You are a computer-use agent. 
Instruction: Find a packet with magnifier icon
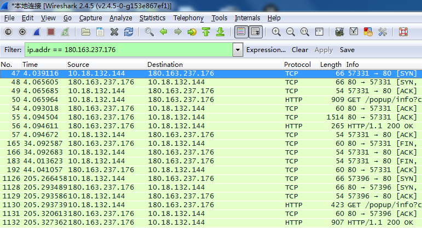point(149,32)
